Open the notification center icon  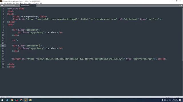pyautogui.click(x=180, y=100)
